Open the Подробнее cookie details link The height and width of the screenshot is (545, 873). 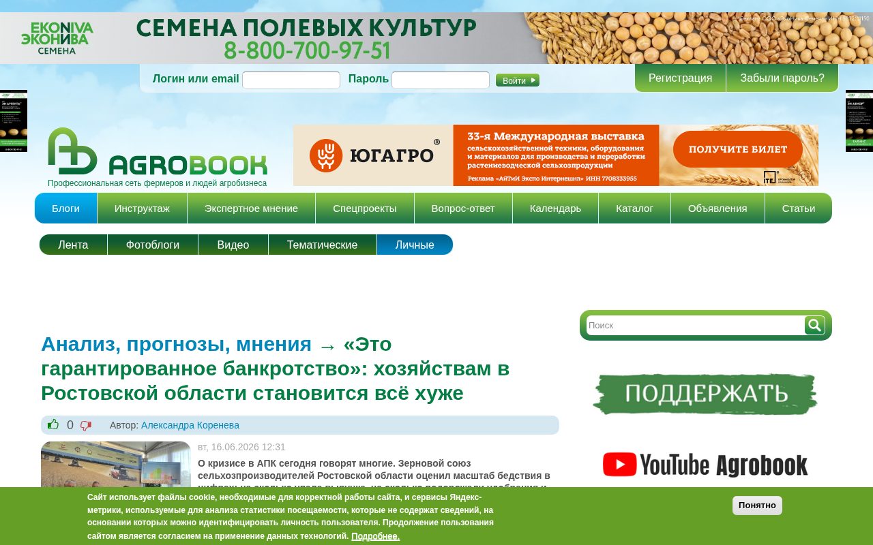(x=375, y=536)
